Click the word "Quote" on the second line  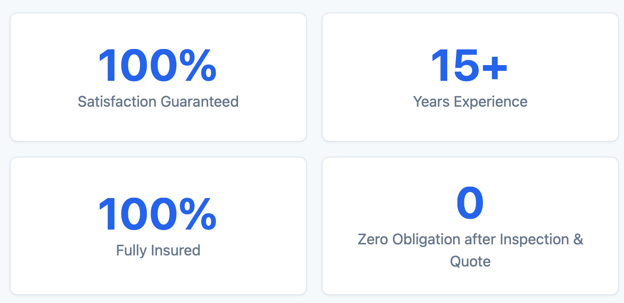click(470, 261)
